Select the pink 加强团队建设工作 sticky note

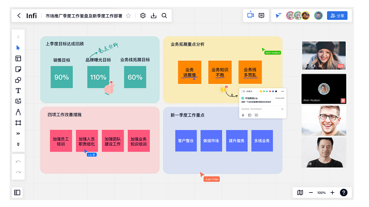(x=113, y=141)
